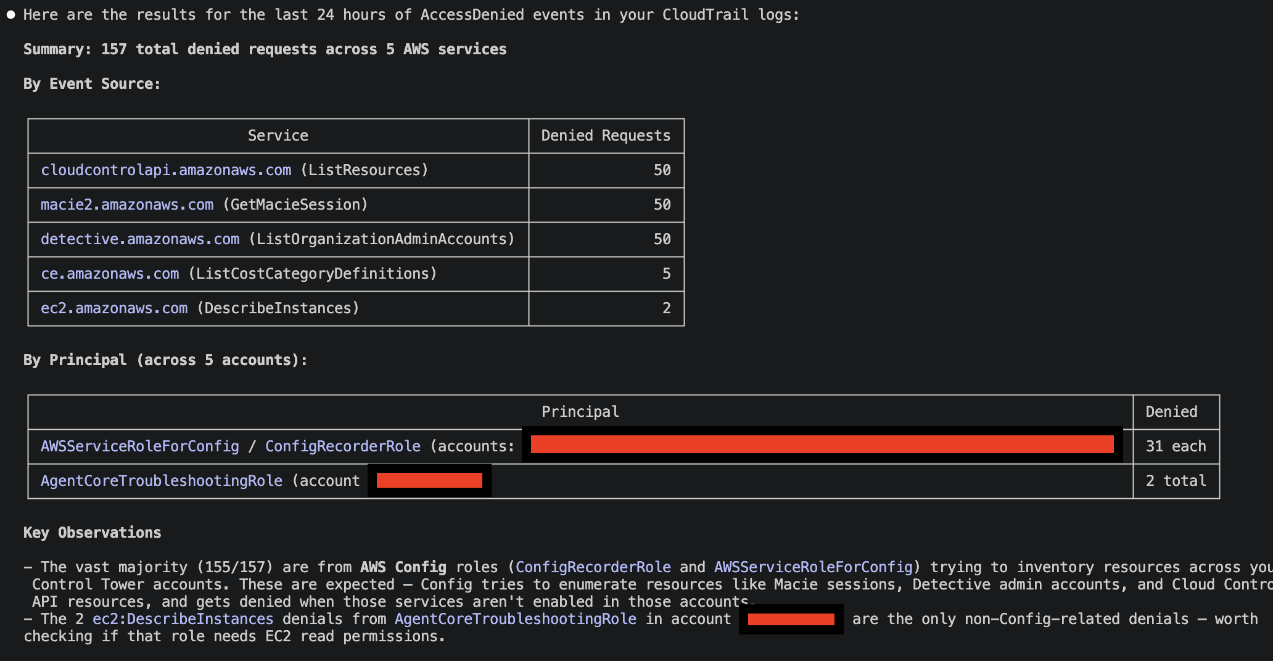Click the redacted account beside AgentCoreTroubleshootingRole
The image size is (1273, 661).
(428, 479)
